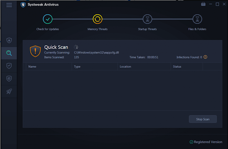Click the 'Files & Folders' label

(197, 29)
